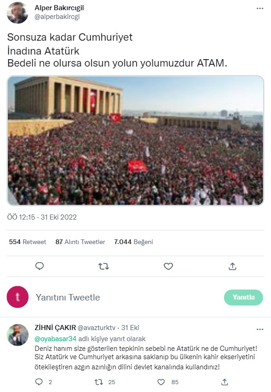
Task: Open Zihni Çakır's profile avatar
Action: [18, 335]
